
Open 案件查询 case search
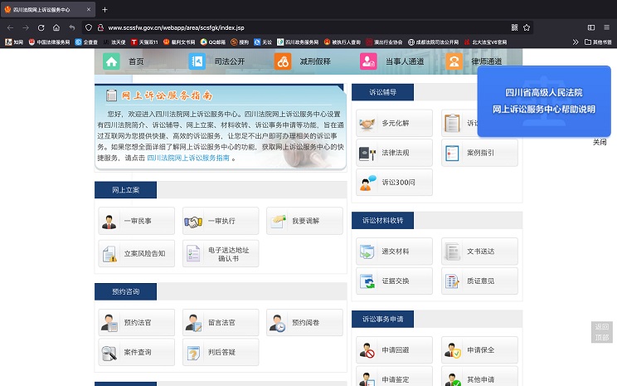click(x=137, y=352)
